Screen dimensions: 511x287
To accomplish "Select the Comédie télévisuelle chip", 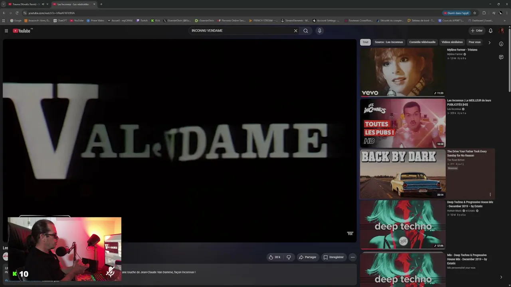I will click(422, 42).
